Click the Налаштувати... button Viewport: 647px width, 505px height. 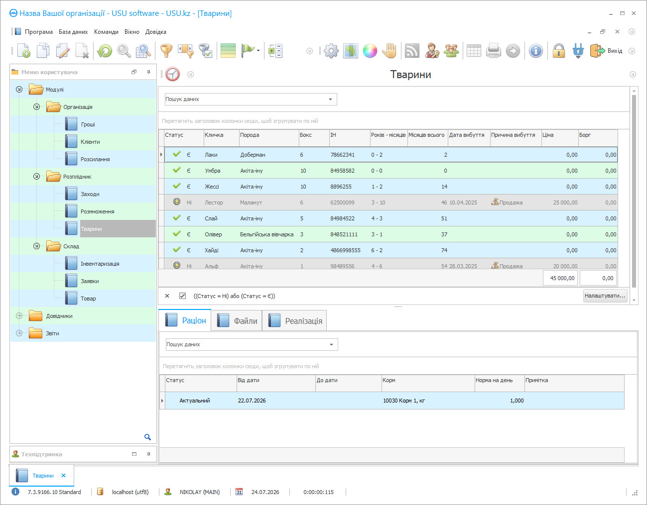[605, 296]
